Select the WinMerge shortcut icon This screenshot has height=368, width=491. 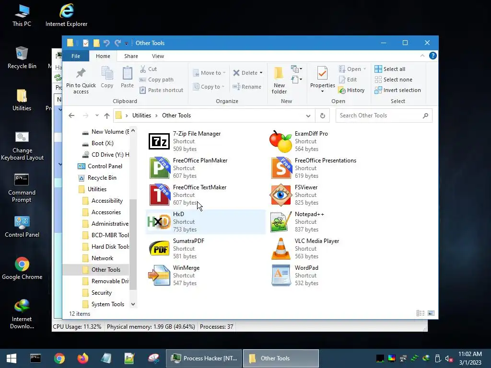159,276
